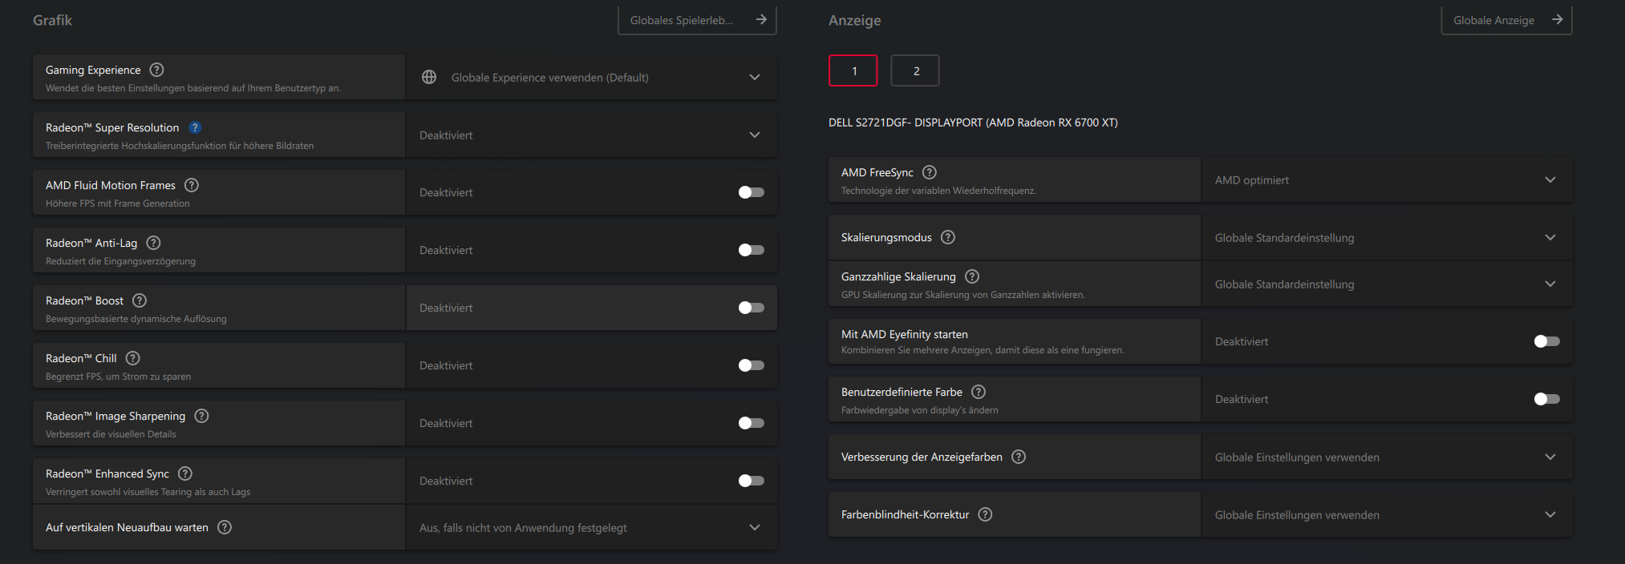Screen dimensions: 1625x564
Task: Show help for Auf vertikalen Neuaufbau warten
Action: (x=225, y=527)
